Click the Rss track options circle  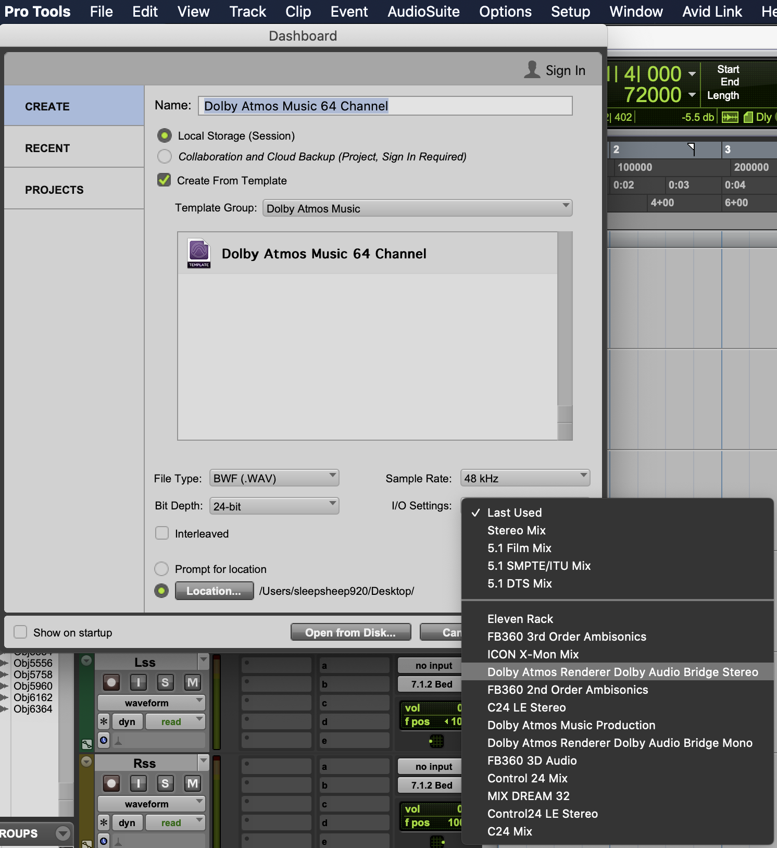tap(86, 762)
